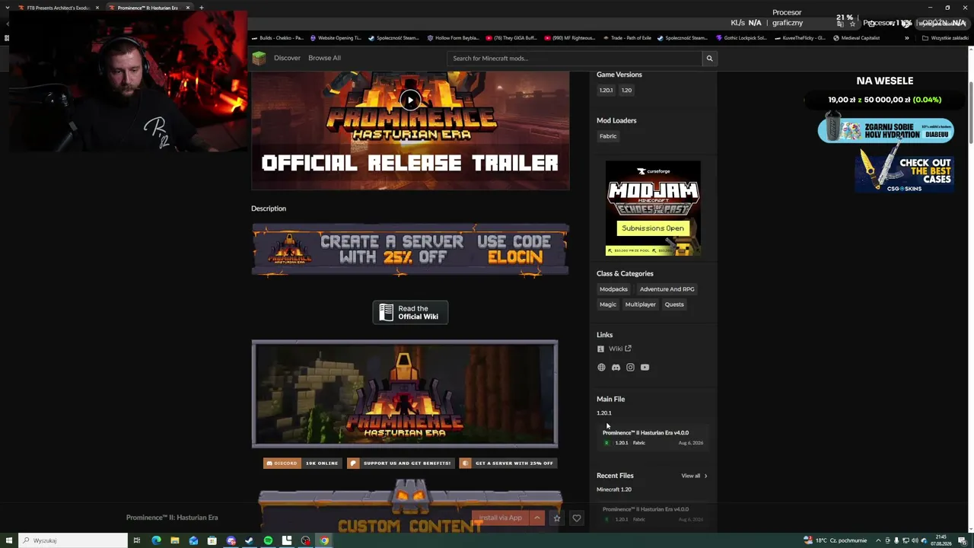Open Spotify from taskbar
The height and width of the screenshot is (548, 974).
pyautogui.click(x=268, y=540)
